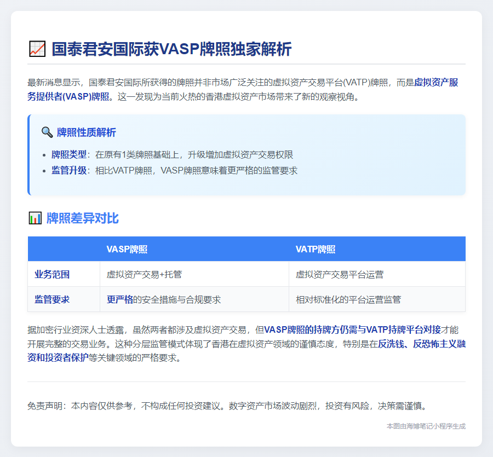493x457 pixels.
Task: Click the chart emoji icon beside main title
Action: coord(37,49)
